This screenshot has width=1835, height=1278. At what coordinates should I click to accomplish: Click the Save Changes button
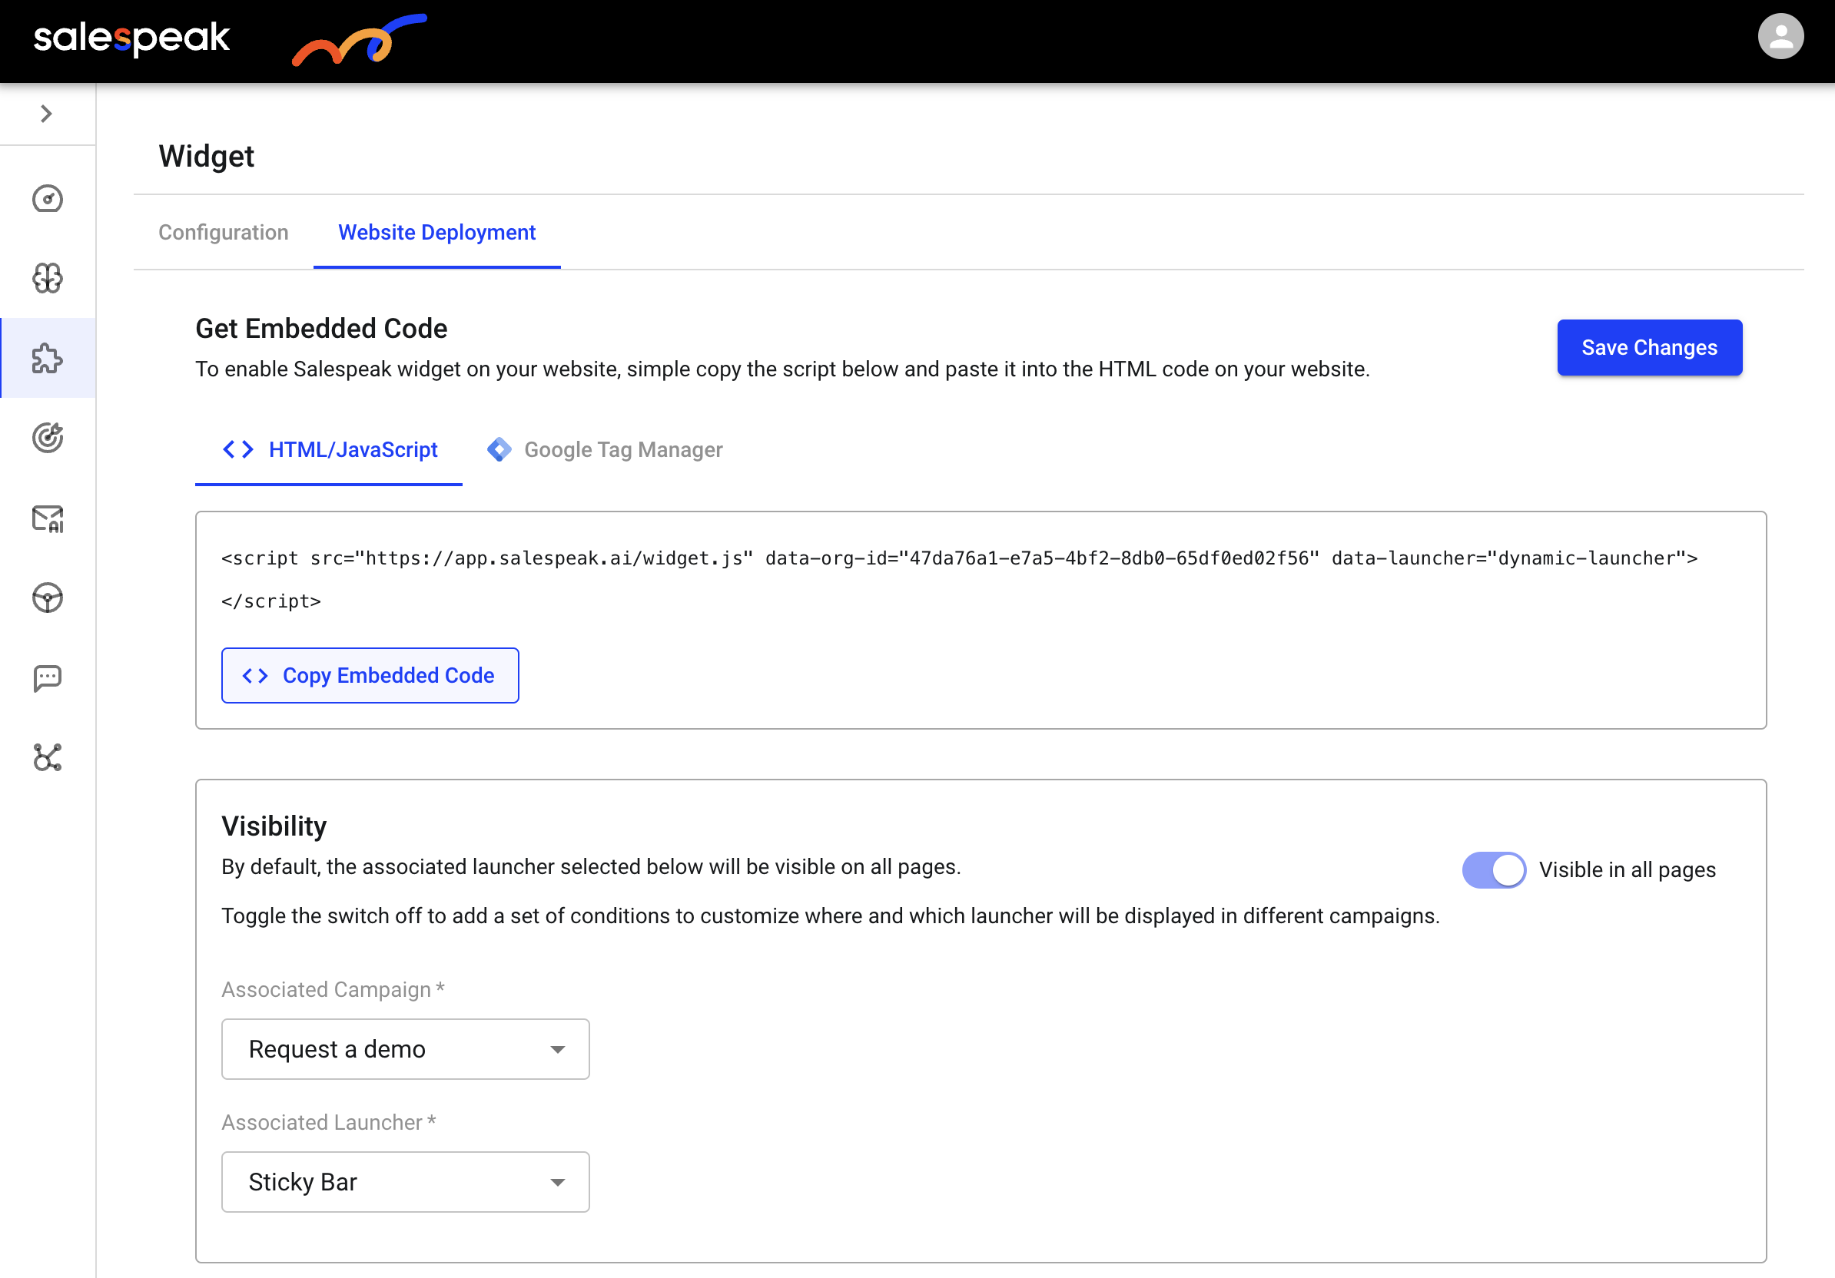tap(1649, 347)
